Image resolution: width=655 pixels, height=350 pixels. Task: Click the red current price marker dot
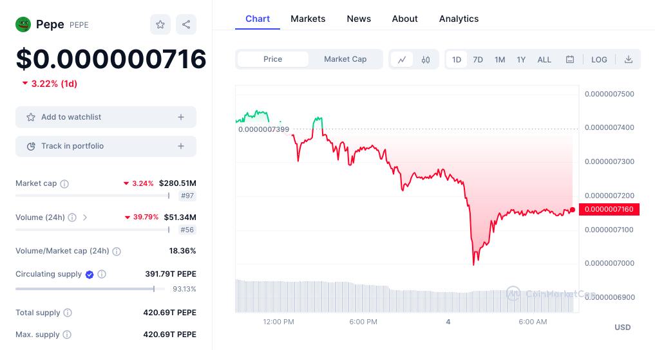click(573, 210)
